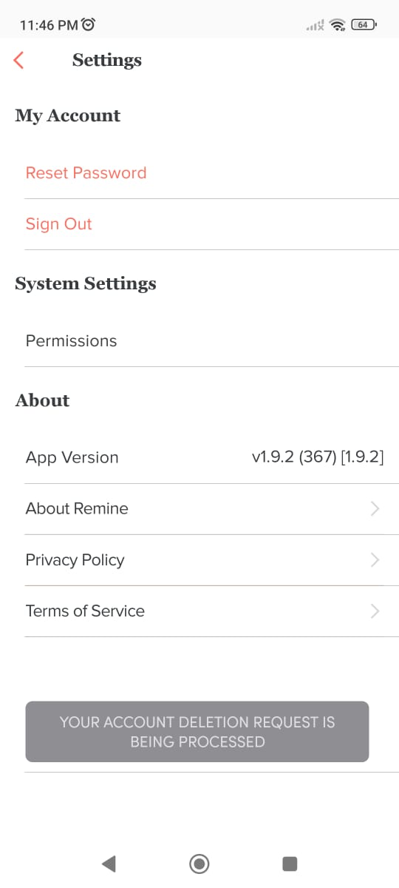This screenshot has width=399, height=888.
Task: Open Privacy Policy via its chevron
Action: [x=375, y=559]
